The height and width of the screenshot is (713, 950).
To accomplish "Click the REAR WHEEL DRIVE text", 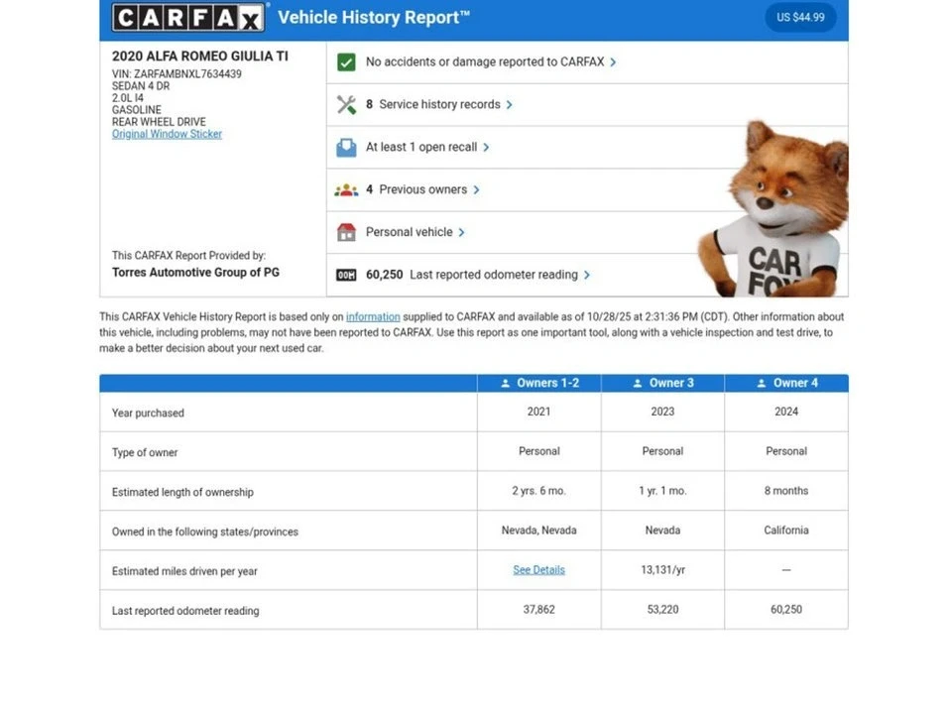I will [159, 122].
